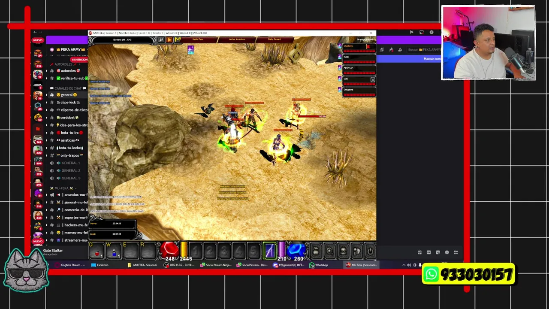Open the Battle Pass tab
The width and height of the screenshot is (549, 309).
click(198, 39)
